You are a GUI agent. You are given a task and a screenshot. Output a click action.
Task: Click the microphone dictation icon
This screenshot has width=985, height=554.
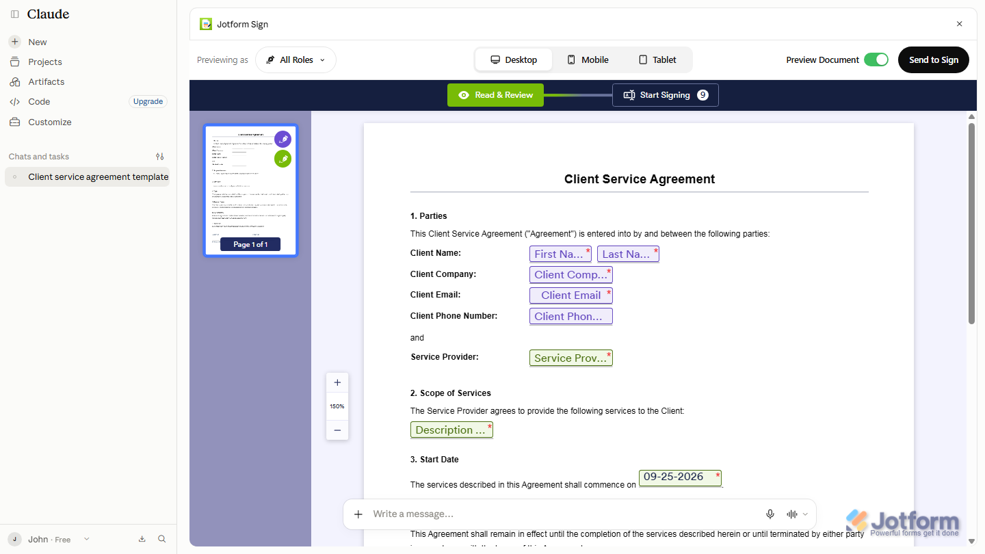(770, 514)
